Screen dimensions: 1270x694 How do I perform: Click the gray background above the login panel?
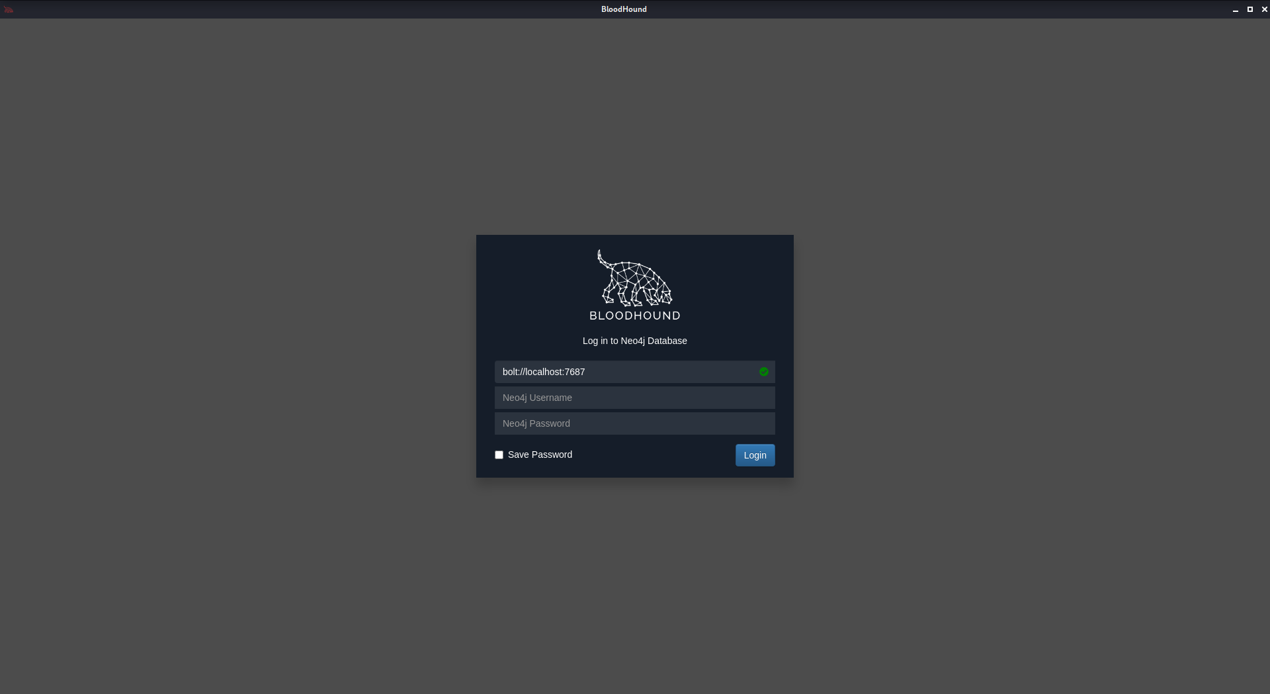[x=635, y=126]
